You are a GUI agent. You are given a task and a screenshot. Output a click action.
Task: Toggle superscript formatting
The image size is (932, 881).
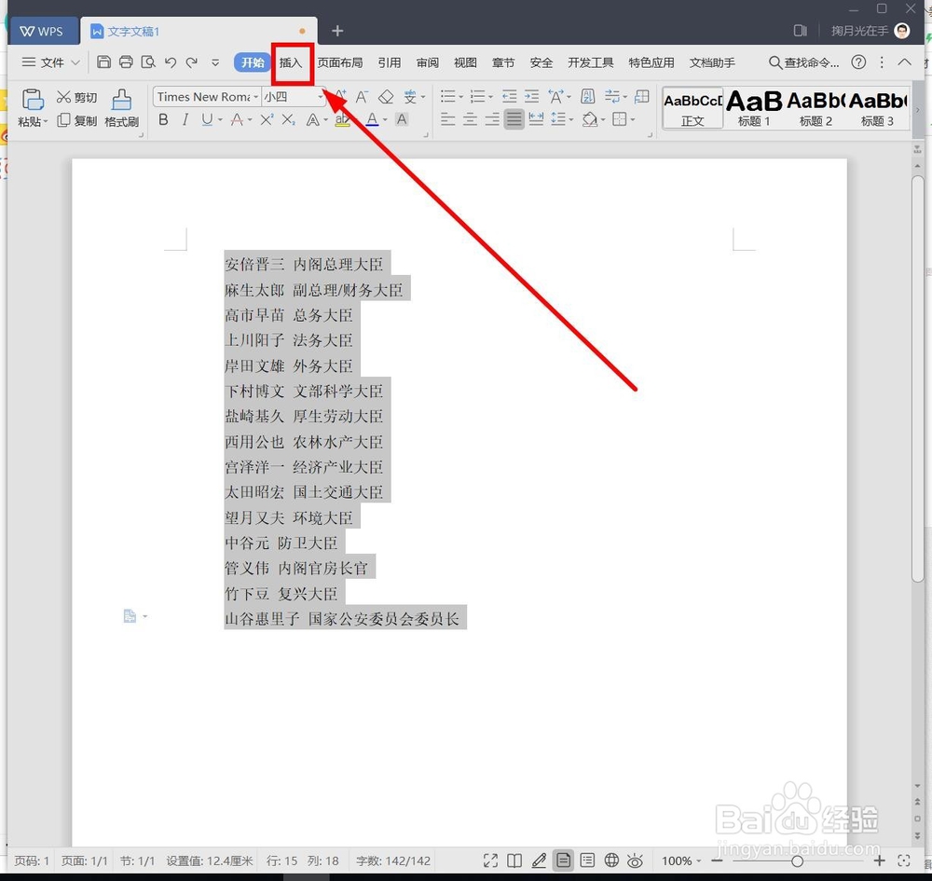pos(267,120)
